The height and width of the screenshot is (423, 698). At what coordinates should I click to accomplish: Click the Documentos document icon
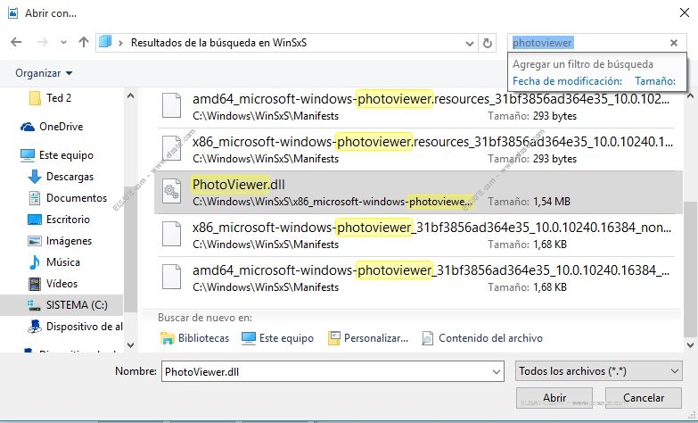click(35, 198)
